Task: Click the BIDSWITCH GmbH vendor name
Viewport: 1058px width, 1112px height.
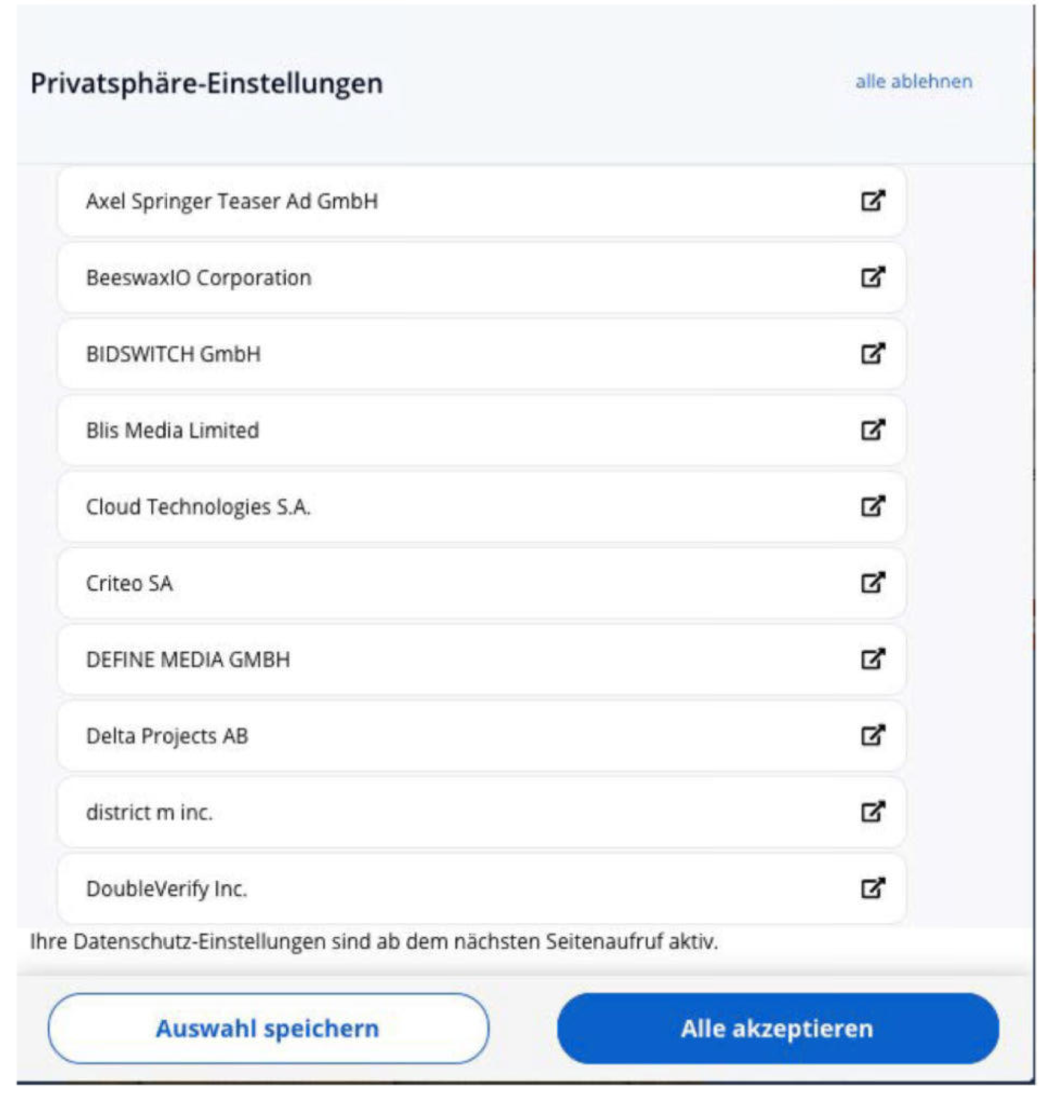Action: click(x=173, y=355)
